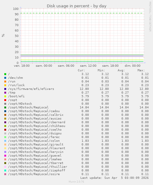
Task: Select the /run/lock legend label
Action: point(16,85)
